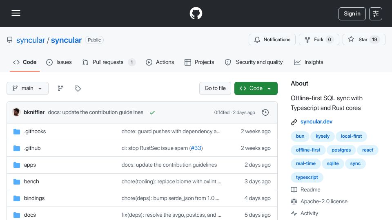Viewport: 392px width, 220px height.
Task: Open the bkniffler author link
Action: click(x=34, y=112)
